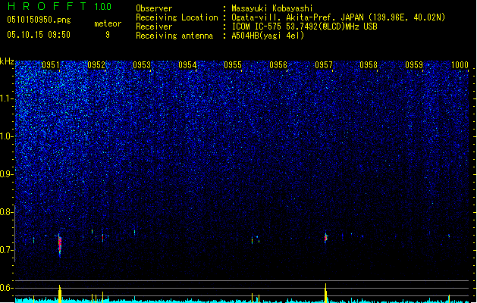Click the 0951 time marker
This screenshot has width=477, height=303.
point(51,65)
